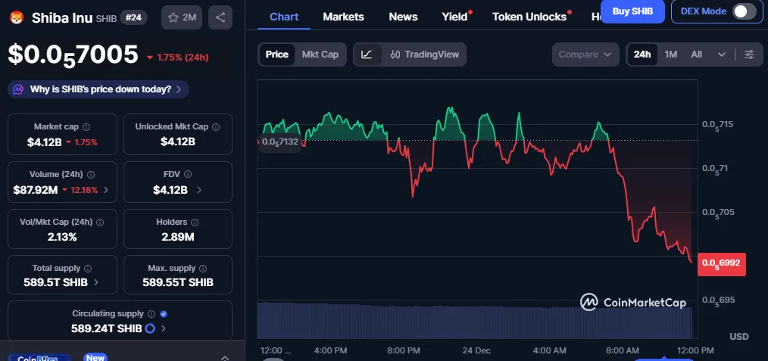Click the share icon next to watchlist
The height and width of the screenshot is (361, 768).
(220, 17)
